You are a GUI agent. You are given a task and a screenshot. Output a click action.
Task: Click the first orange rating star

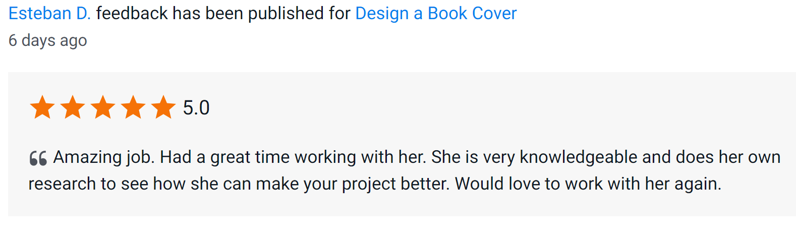[x=42, y=107]
